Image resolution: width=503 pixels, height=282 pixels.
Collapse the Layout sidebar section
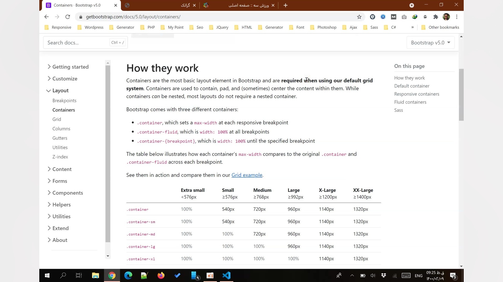[x=58, y=91]
